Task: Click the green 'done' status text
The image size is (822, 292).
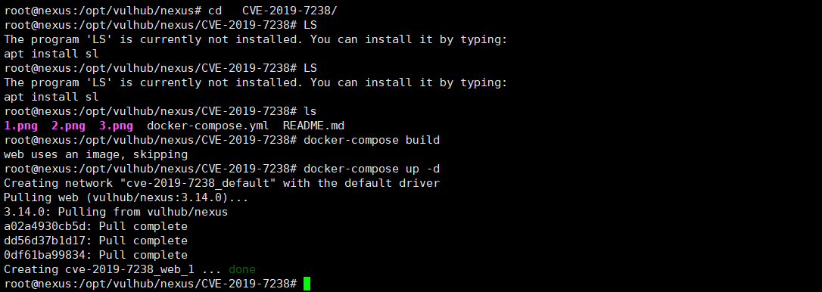Action: point(242,269)
